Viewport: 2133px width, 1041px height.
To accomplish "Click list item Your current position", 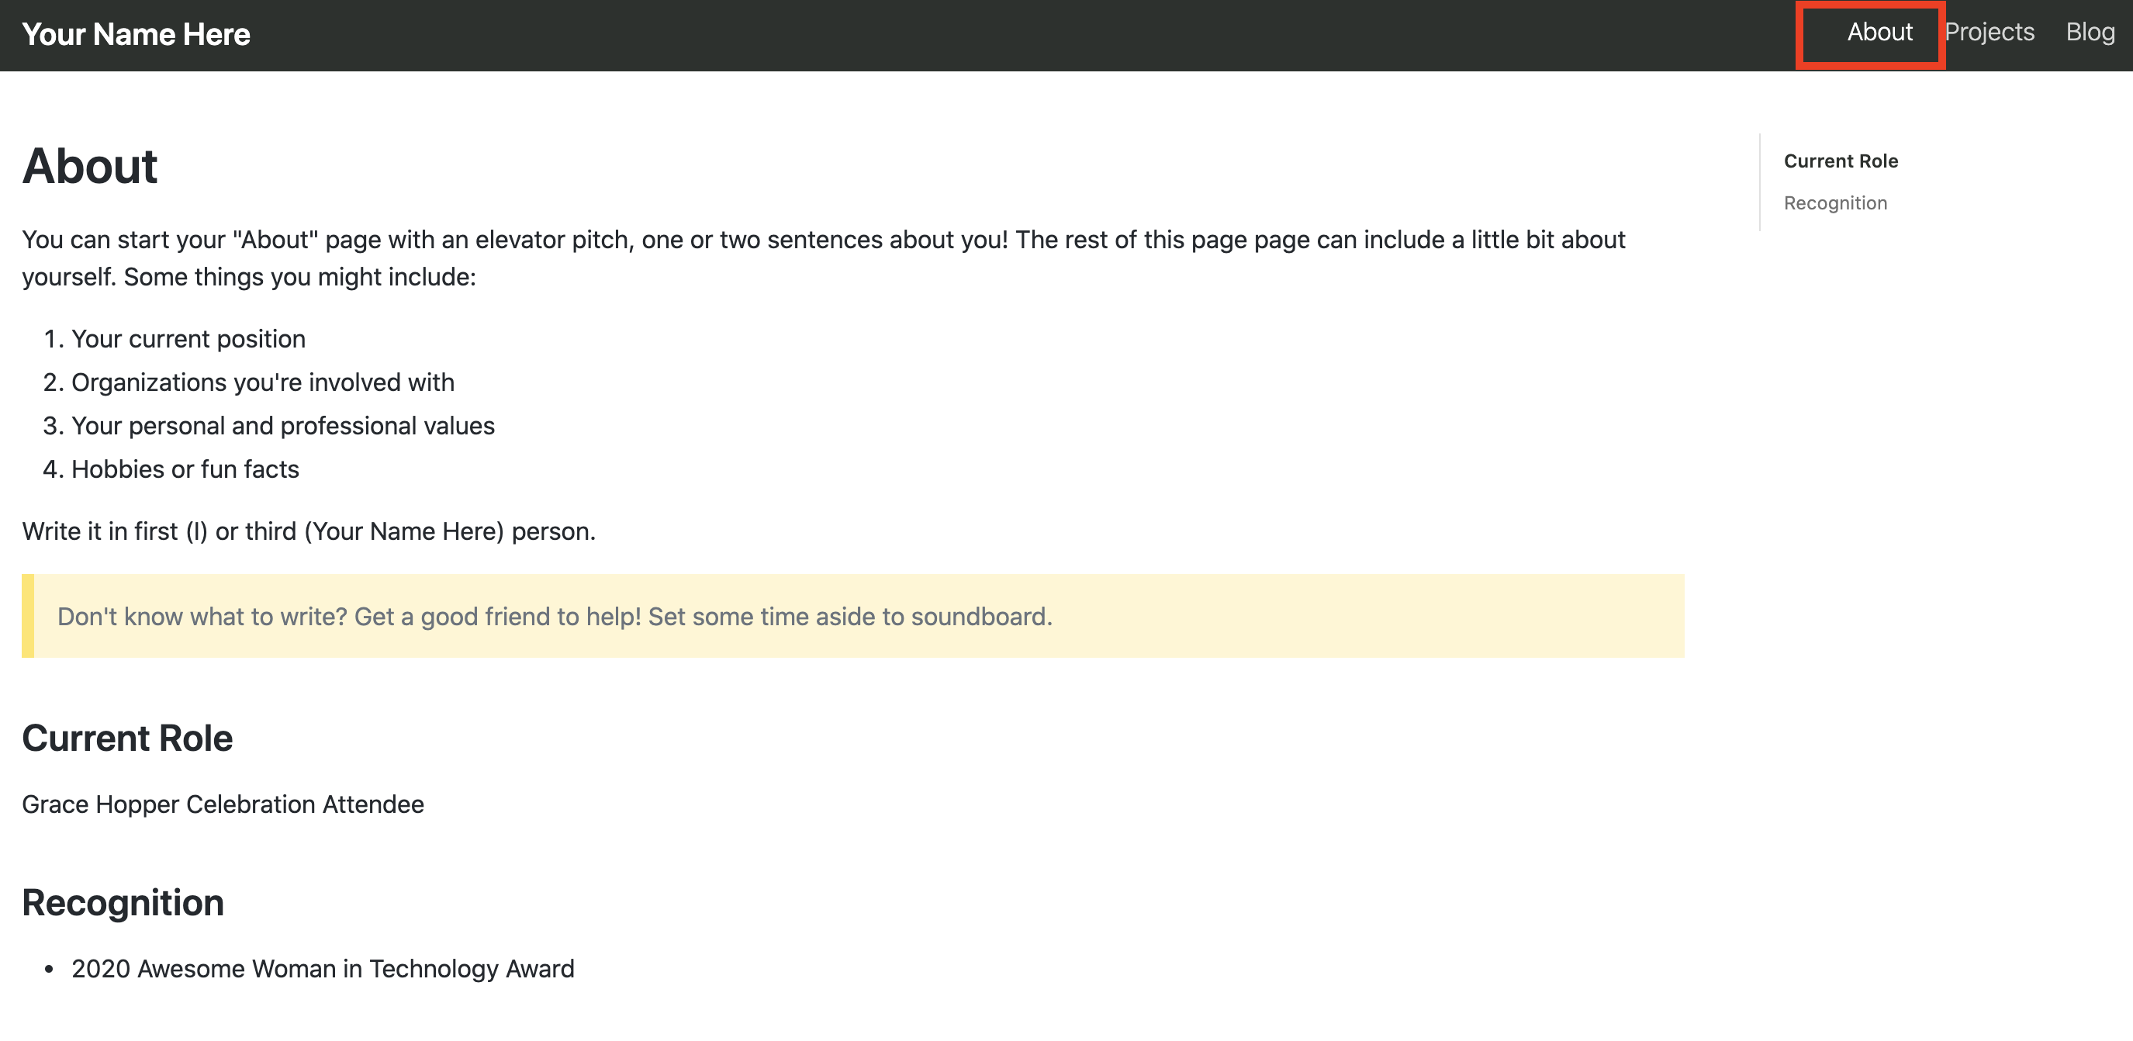I will (188, 339).
